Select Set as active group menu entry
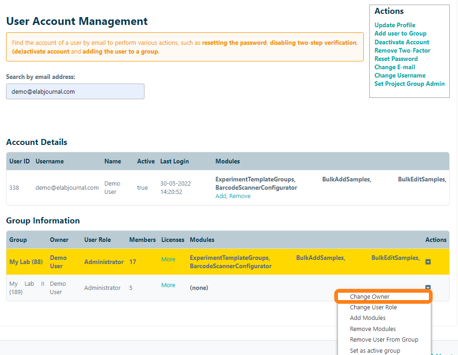The height and width of the screenshot is (355, 458). pos(375,350)
